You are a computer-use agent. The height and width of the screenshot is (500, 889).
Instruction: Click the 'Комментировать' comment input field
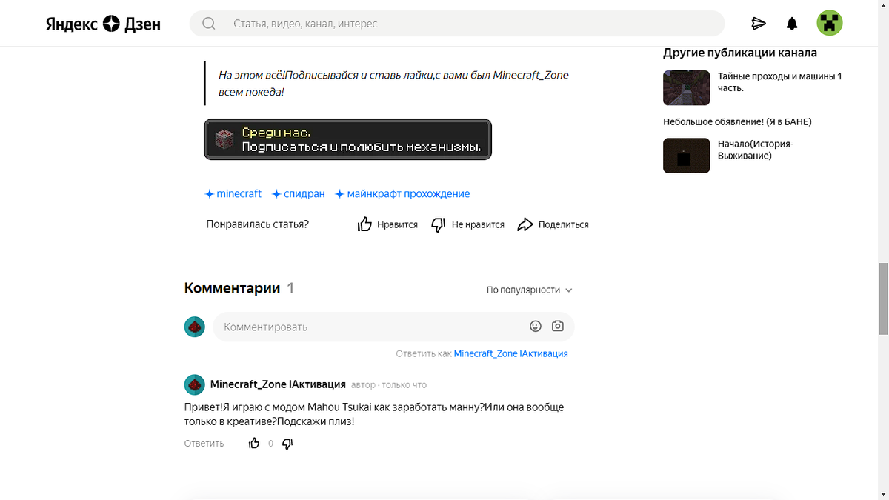tap(393, 327)
